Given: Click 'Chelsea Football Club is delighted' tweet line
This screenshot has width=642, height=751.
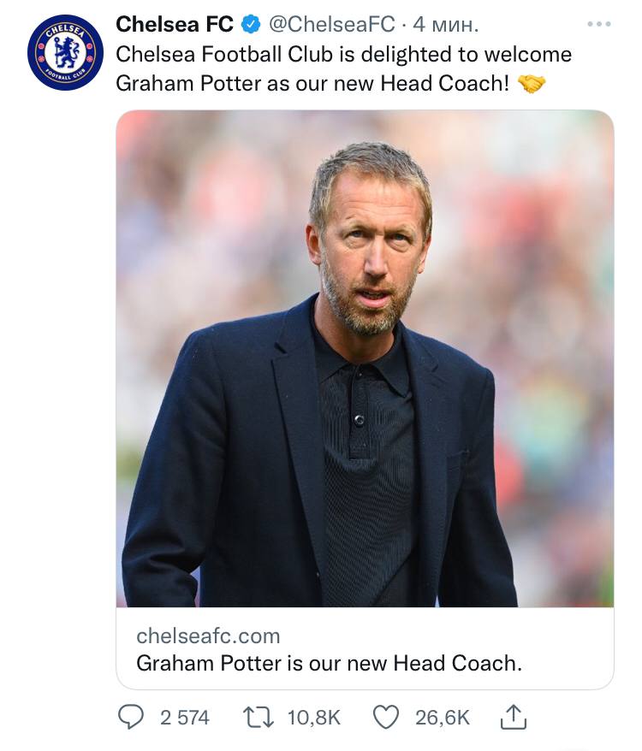Looking at the screenshot, I should click(343, 55).
